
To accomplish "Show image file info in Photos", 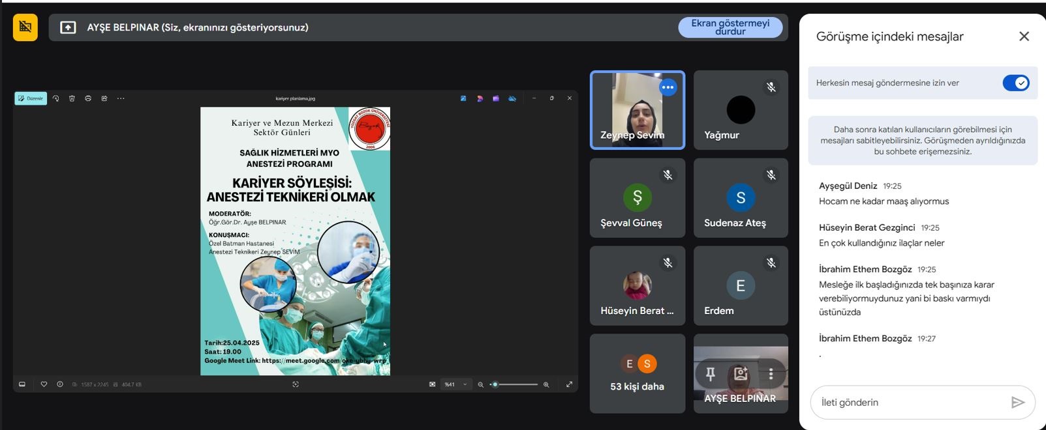I will pos(60,384).
